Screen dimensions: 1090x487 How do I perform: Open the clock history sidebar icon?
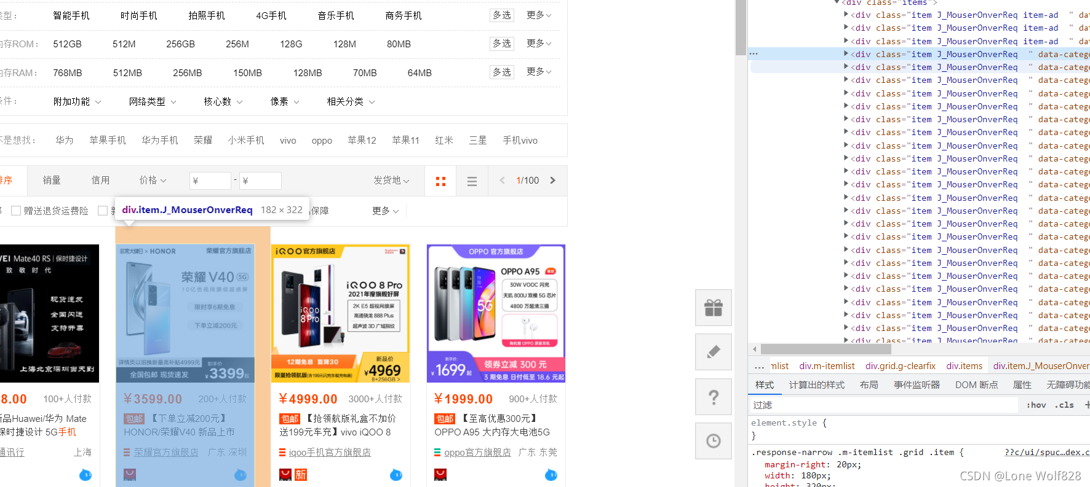(x=714, y=441)
